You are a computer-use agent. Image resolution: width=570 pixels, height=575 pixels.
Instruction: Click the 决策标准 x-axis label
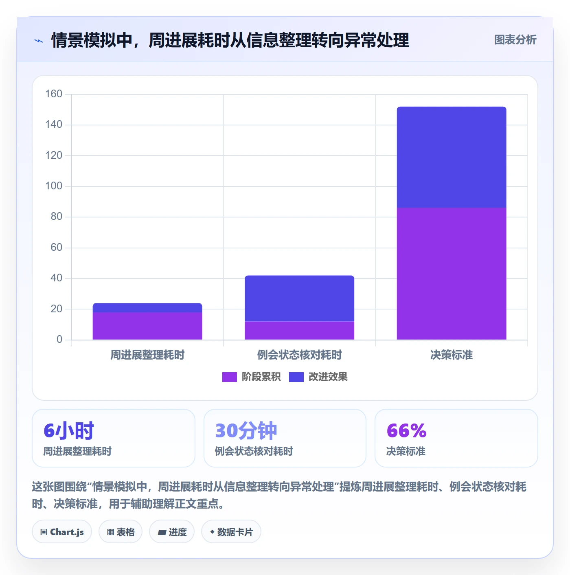(x=452, y=355)
